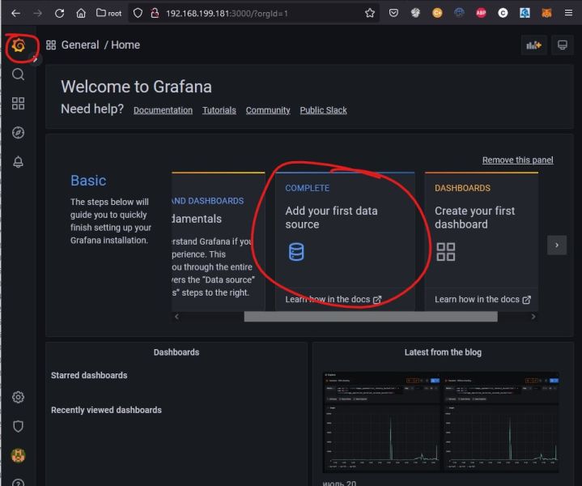Go forward with the browser forward arrow
The image size is (582, 486).
coord(37,14)
